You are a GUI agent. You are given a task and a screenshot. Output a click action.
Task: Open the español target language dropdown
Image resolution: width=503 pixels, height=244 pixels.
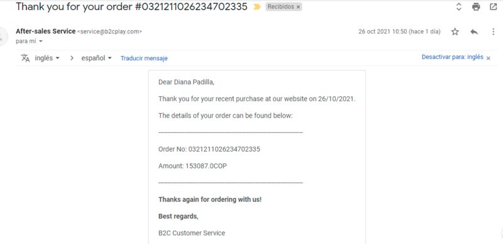click(x=96, y=58)
